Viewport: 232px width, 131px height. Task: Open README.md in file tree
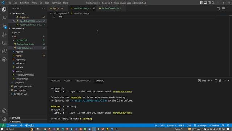(x=28, y=94)
